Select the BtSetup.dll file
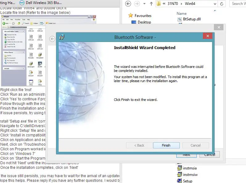246x183 pixels. (x=192, y=19)
